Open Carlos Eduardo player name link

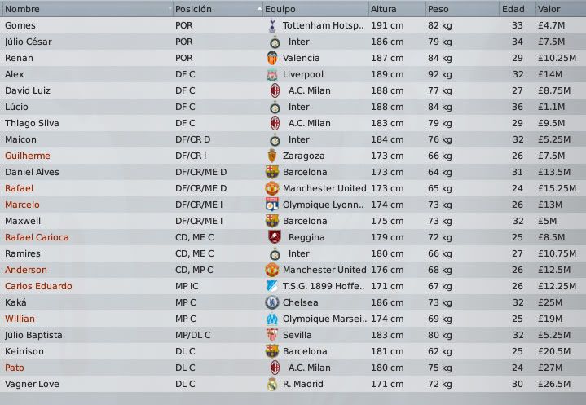pos(38,286)
